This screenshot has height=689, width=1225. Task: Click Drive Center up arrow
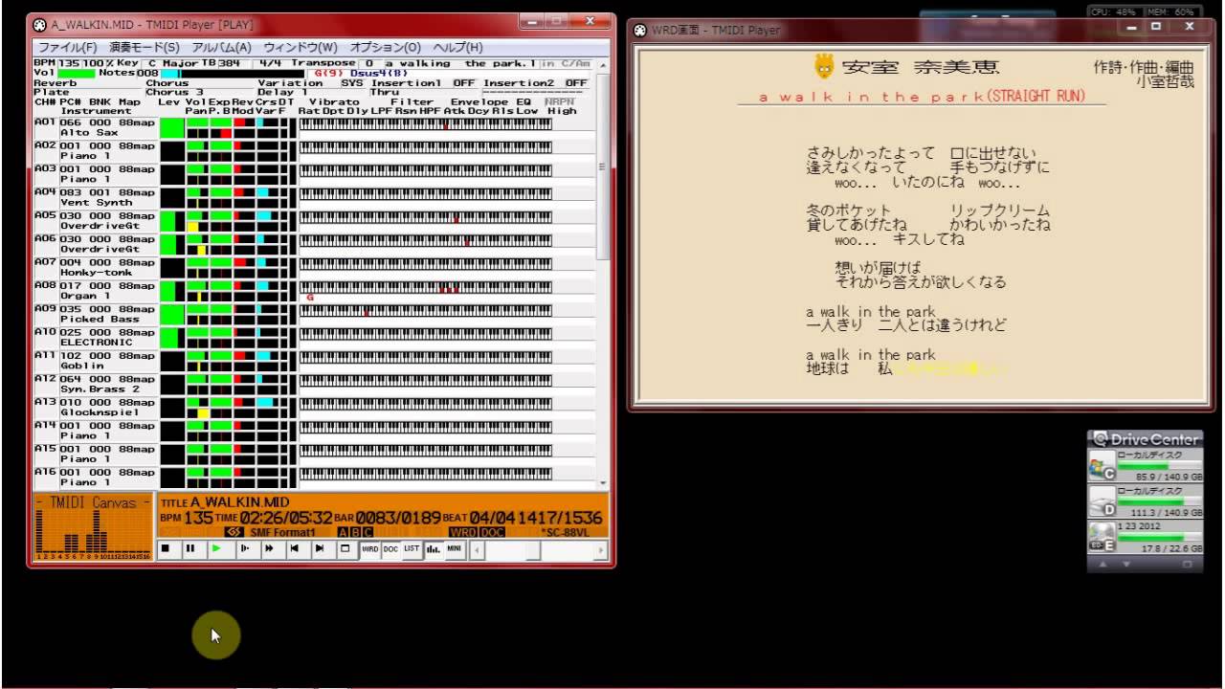point(1102,565)
